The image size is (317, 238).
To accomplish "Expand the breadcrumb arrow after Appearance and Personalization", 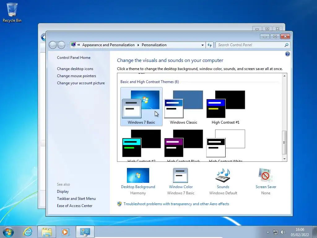I will 138,45.
